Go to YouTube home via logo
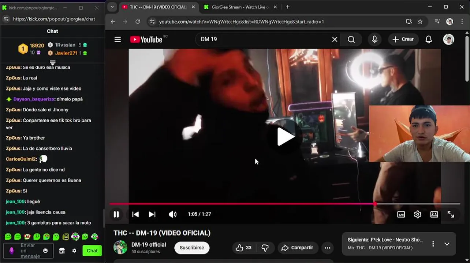470x263 pixels. pyautogui.click(x=146, y=39)
